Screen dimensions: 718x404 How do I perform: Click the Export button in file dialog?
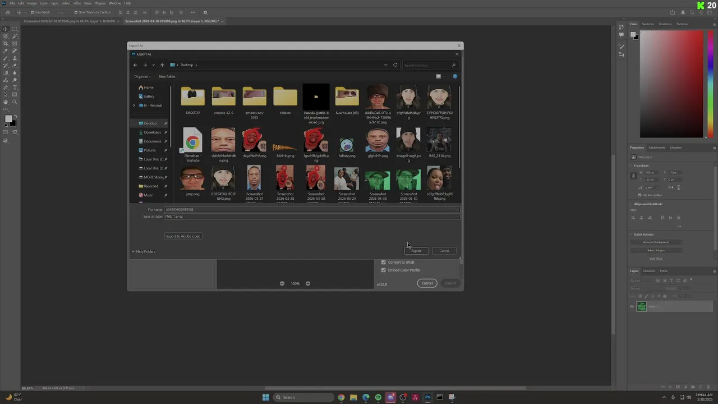click(x=416, y=251)
